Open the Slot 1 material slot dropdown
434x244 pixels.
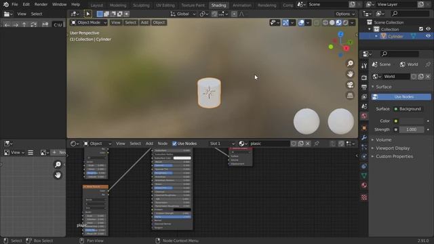222,143
